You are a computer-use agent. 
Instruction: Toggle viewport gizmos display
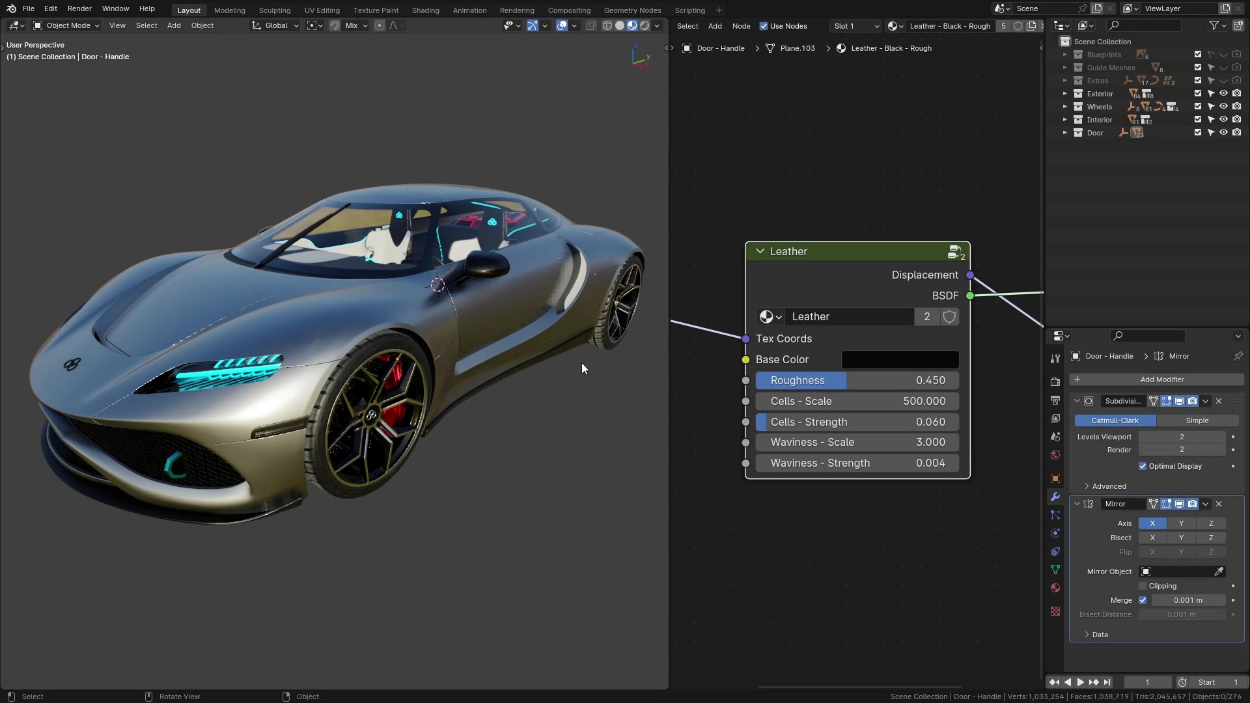[533, 25]
